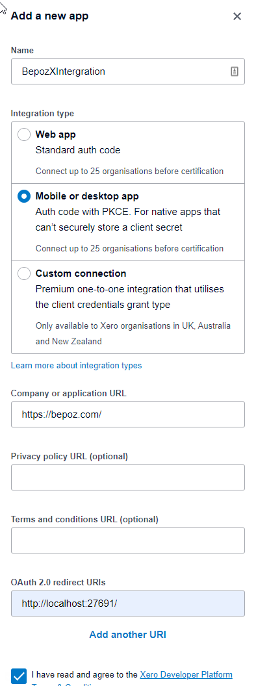The height and width of the screenshot is (686, 256).
Task: Click the 'Integration type' section label
Action: point(42,113)
